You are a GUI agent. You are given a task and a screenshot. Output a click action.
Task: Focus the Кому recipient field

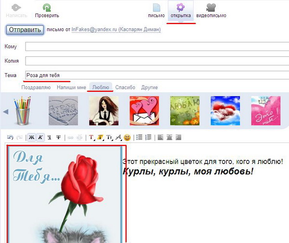coord(157,46)
